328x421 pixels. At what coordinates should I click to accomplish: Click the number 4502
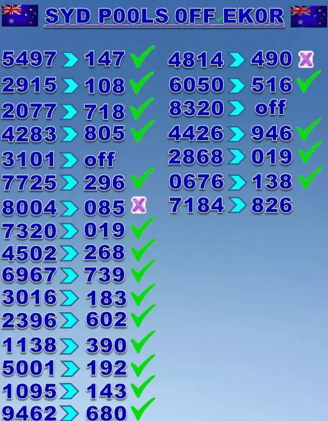(x=29, y=254)
